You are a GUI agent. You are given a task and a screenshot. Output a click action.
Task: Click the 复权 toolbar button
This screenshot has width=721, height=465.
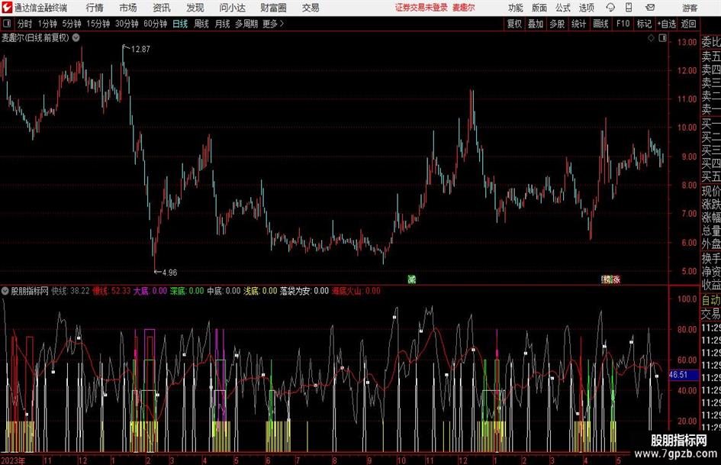pos(514,24)
